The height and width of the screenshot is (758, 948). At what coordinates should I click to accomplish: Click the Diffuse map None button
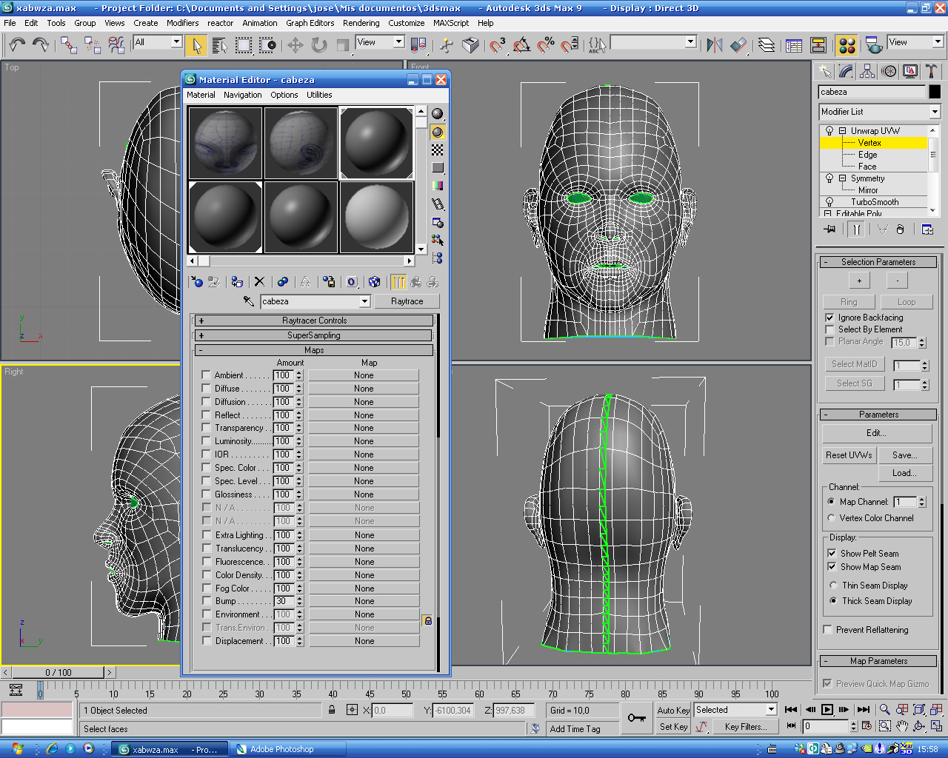click(x=364, y=389)
